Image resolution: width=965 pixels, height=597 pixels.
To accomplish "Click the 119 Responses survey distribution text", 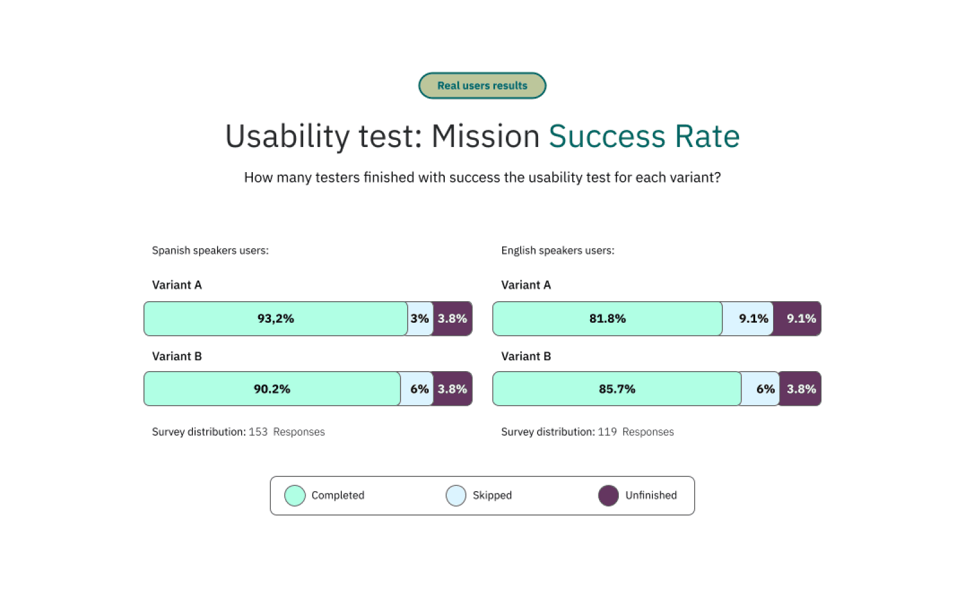I will 636,432.
